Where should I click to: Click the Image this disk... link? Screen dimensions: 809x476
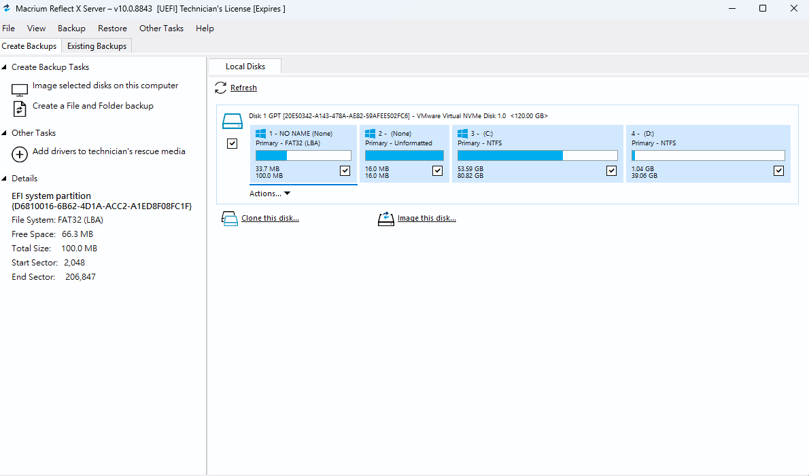coord(426,219)
